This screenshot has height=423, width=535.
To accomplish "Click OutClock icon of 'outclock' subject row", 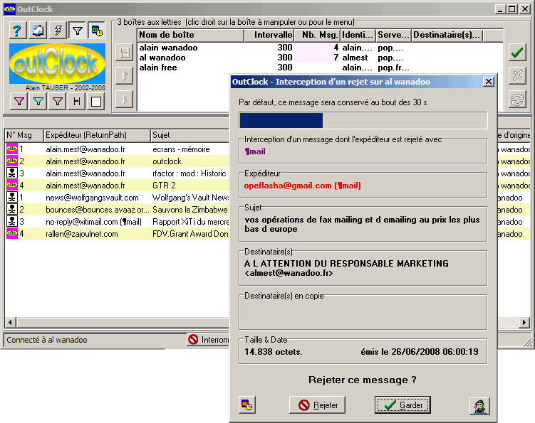I will tap(12, 161).
